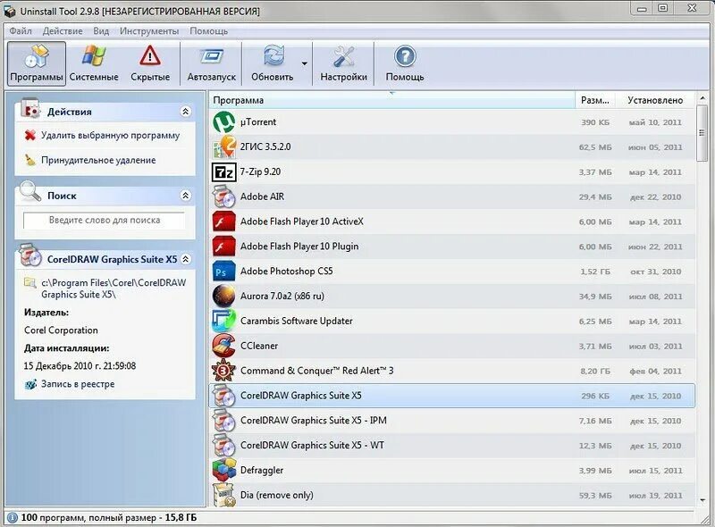The width and height of the screenshot is (715, 527).
Task: Click the 390 КБ size value
Action: pyautogui.click(x=595, y=122)
